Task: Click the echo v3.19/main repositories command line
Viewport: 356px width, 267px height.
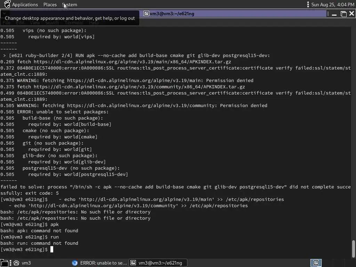Action: [x=142, y=199]
